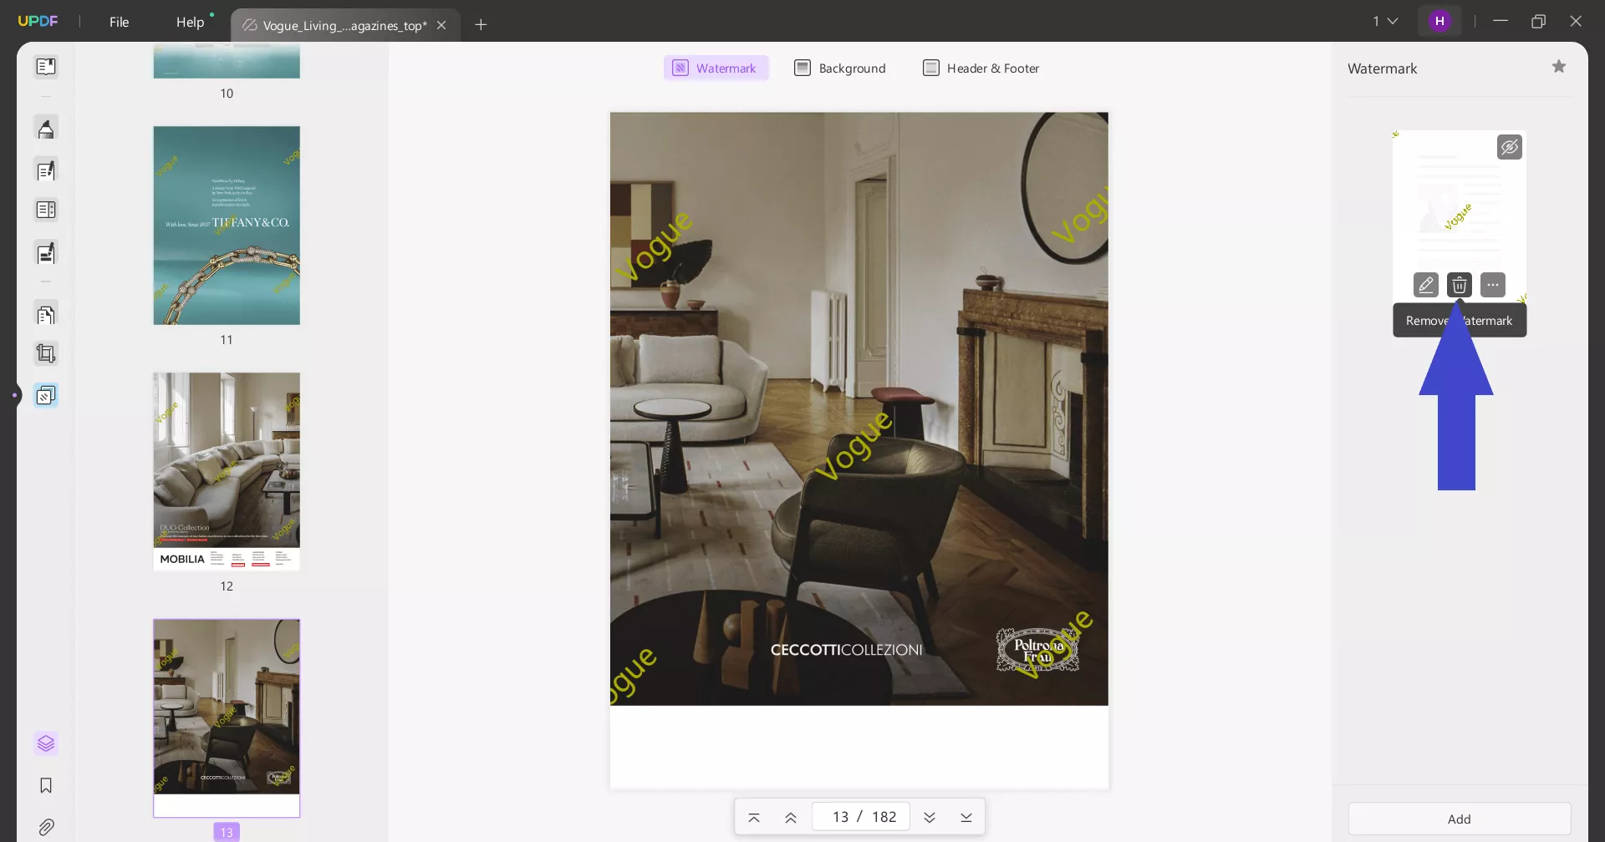Screen dimensions: 1605x842
Task: Click the Remove Watermark trash icon
Action: [1460, 285]
